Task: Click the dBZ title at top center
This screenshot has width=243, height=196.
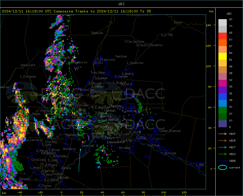Action: pyautogui.click(x=121, y=4)
